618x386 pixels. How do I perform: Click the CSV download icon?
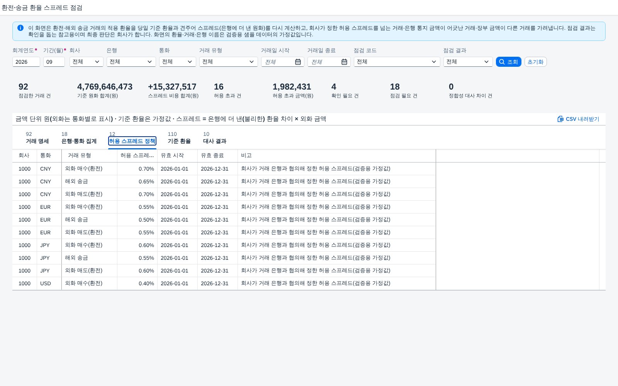(560, 119)
